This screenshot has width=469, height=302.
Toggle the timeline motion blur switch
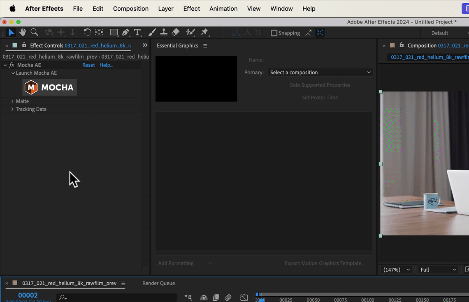click(x=228, y=297)
